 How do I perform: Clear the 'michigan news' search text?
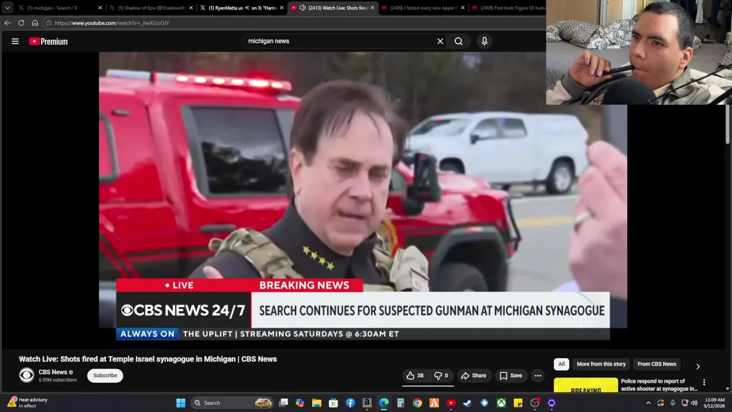[x=440, y=41]
